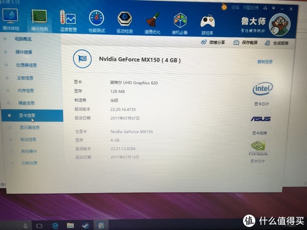Open the main menu dropdown arrow in title bar

(274, 8)
